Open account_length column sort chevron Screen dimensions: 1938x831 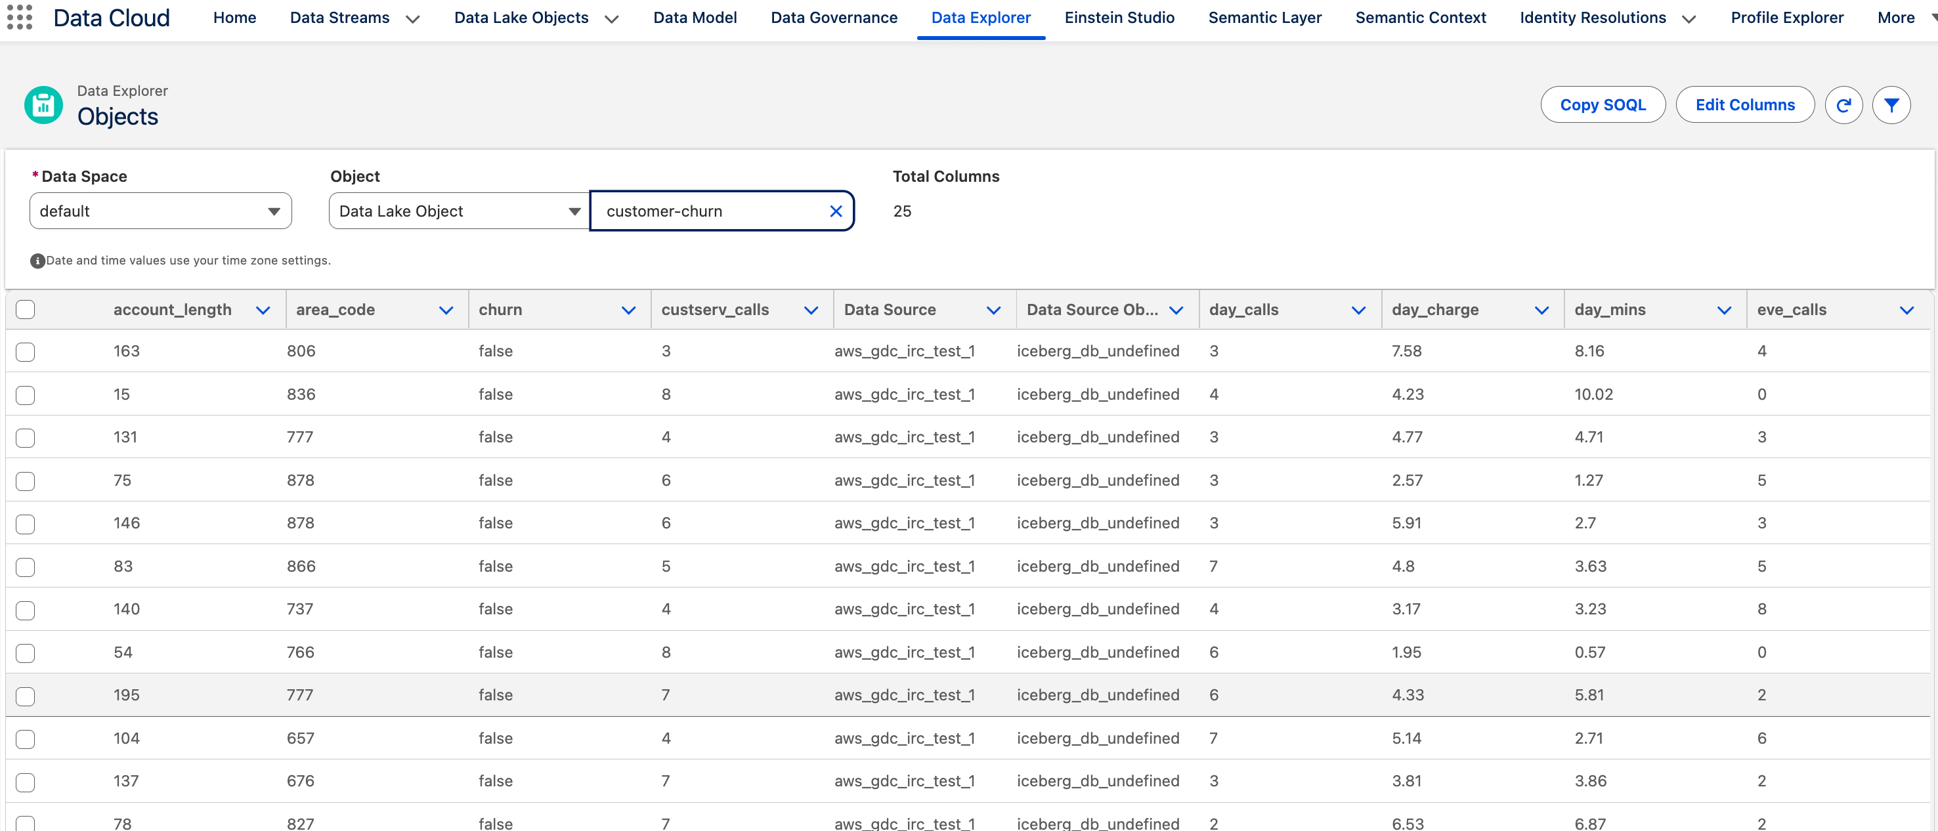[263, 310]
